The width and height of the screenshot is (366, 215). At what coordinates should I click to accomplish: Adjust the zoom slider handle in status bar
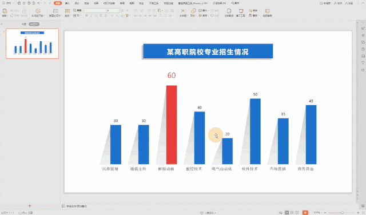(342, 213)
